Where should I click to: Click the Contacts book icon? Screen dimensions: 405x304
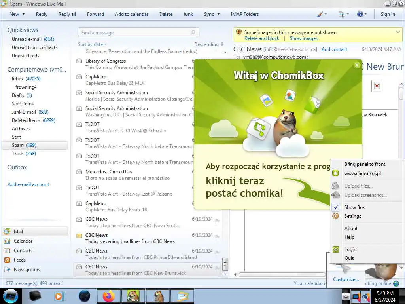[x=7, y=251]
